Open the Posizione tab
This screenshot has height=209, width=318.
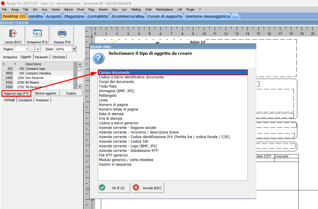coord(42,100)
